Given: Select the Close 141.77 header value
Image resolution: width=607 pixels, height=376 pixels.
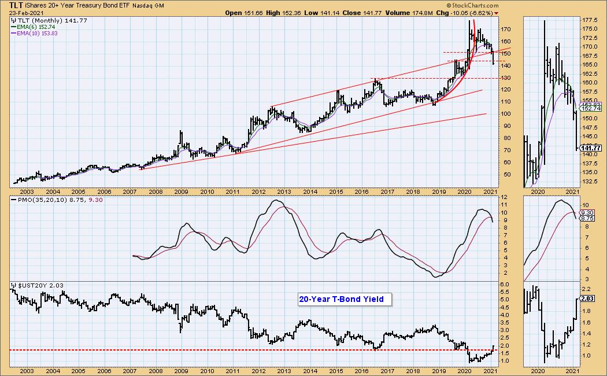Looking at the screenshot, I should click(x=362, y=13).
